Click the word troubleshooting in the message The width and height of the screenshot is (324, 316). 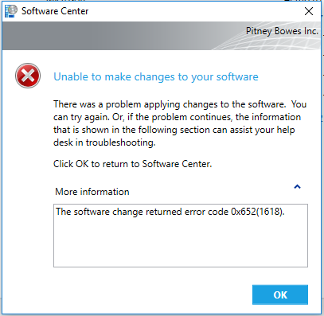pyautogui.click(x=120, y=142)
